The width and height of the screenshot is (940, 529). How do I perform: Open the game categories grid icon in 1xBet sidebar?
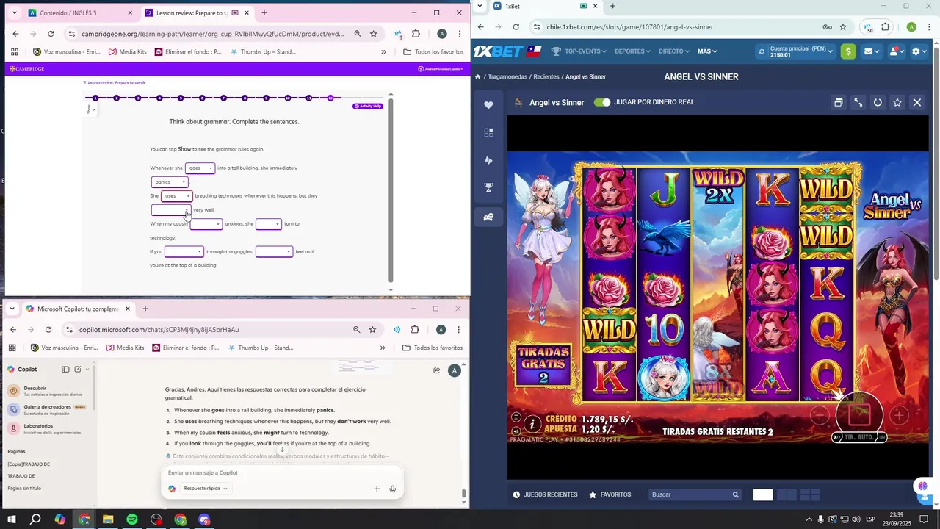click(488, 133)
